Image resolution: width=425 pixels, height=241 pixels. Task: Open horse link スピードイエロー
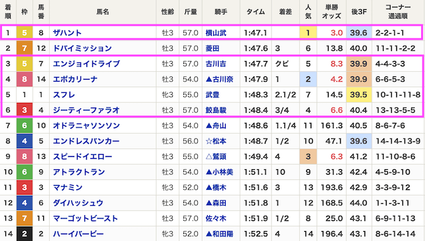[82, 157]
